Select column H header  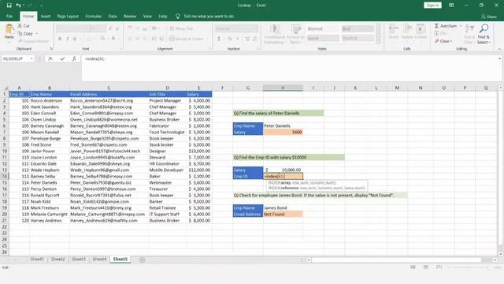tap(283, 88)
